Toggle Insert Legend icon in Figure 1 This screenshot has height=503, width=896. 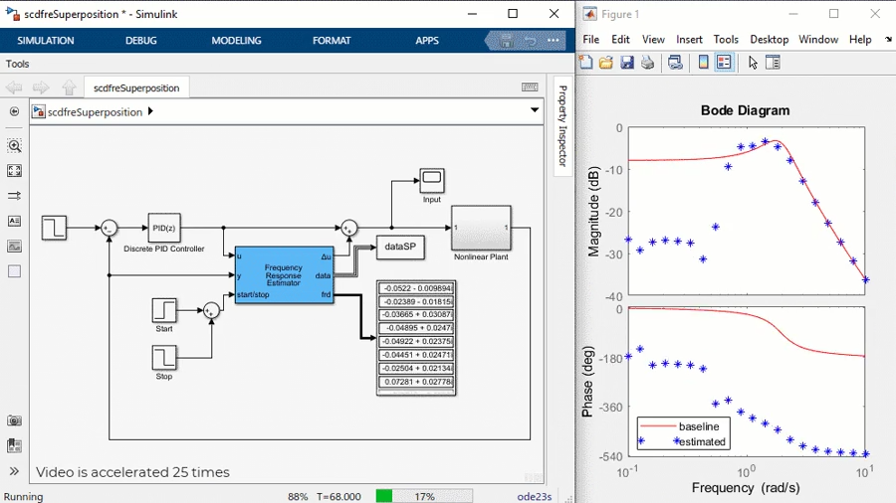(x=724, y=63)
